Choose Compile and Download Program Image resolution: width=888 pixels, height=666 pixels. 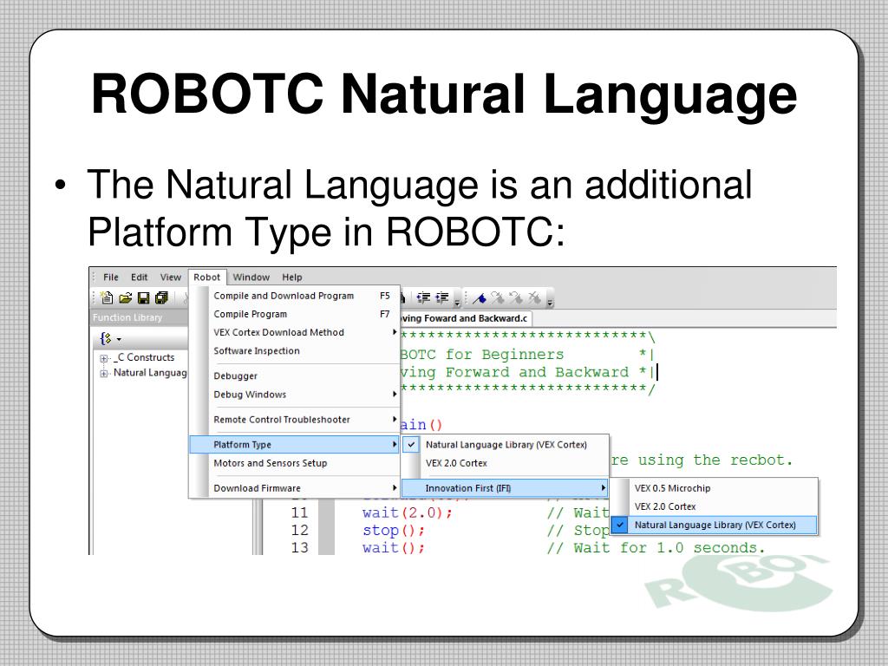coord(295,296)
